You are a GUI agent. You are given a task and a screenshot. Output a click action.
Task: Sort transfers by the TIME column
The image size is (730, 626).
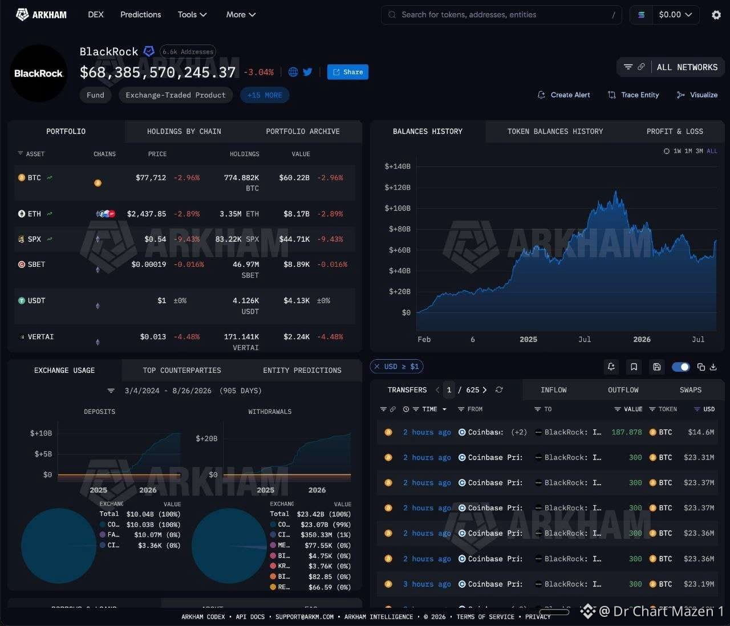[x=430, y=409]
